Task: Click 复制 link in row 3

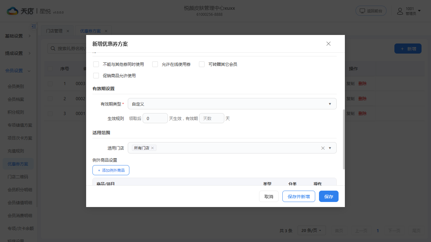Action: click(351, 113)
